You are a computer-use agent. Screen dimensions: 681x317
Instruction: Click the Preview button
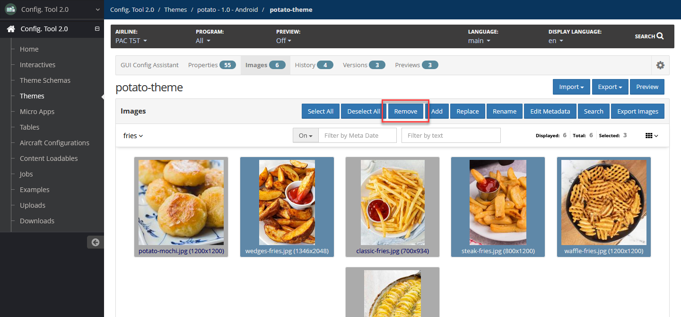click(x=647, y=87)
